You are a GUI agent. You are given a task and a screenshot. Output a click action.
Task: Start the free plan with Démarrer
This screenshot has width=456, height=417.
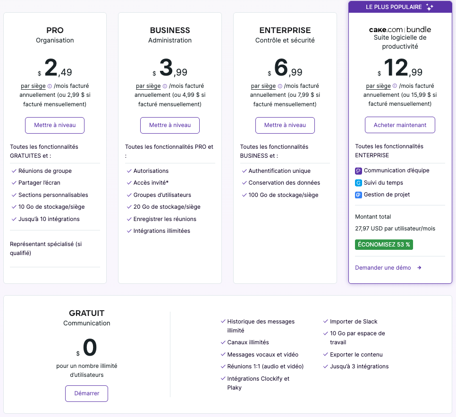click(x=86, y=393)
